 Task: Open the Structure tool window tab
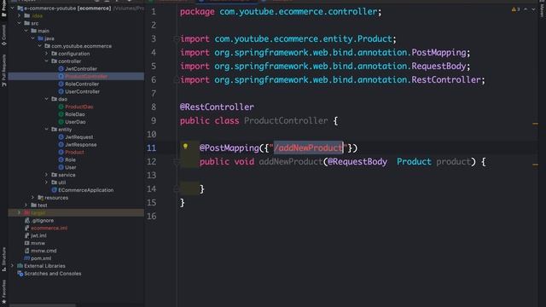[x=3, y=259]
